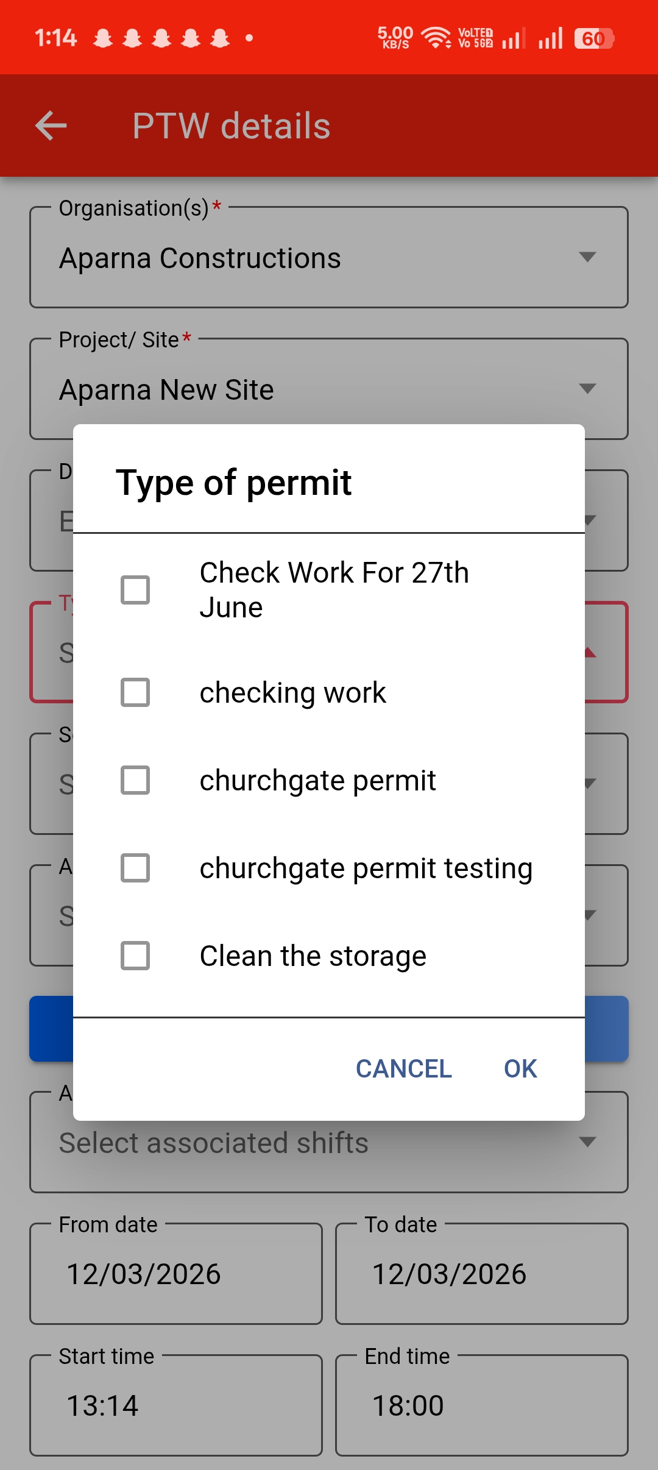
Task: Tap the back arrow in PTW details header
Action: [51, 126]
